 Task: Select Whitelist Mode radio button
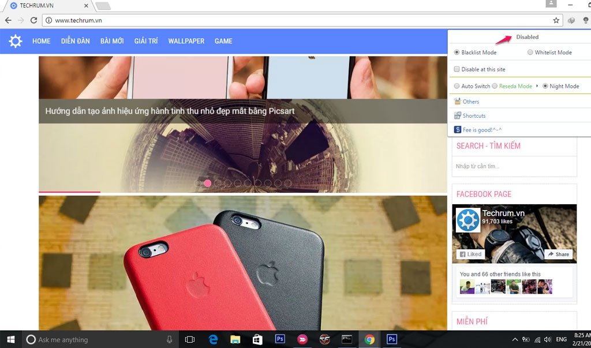click(x=530, y=53)
